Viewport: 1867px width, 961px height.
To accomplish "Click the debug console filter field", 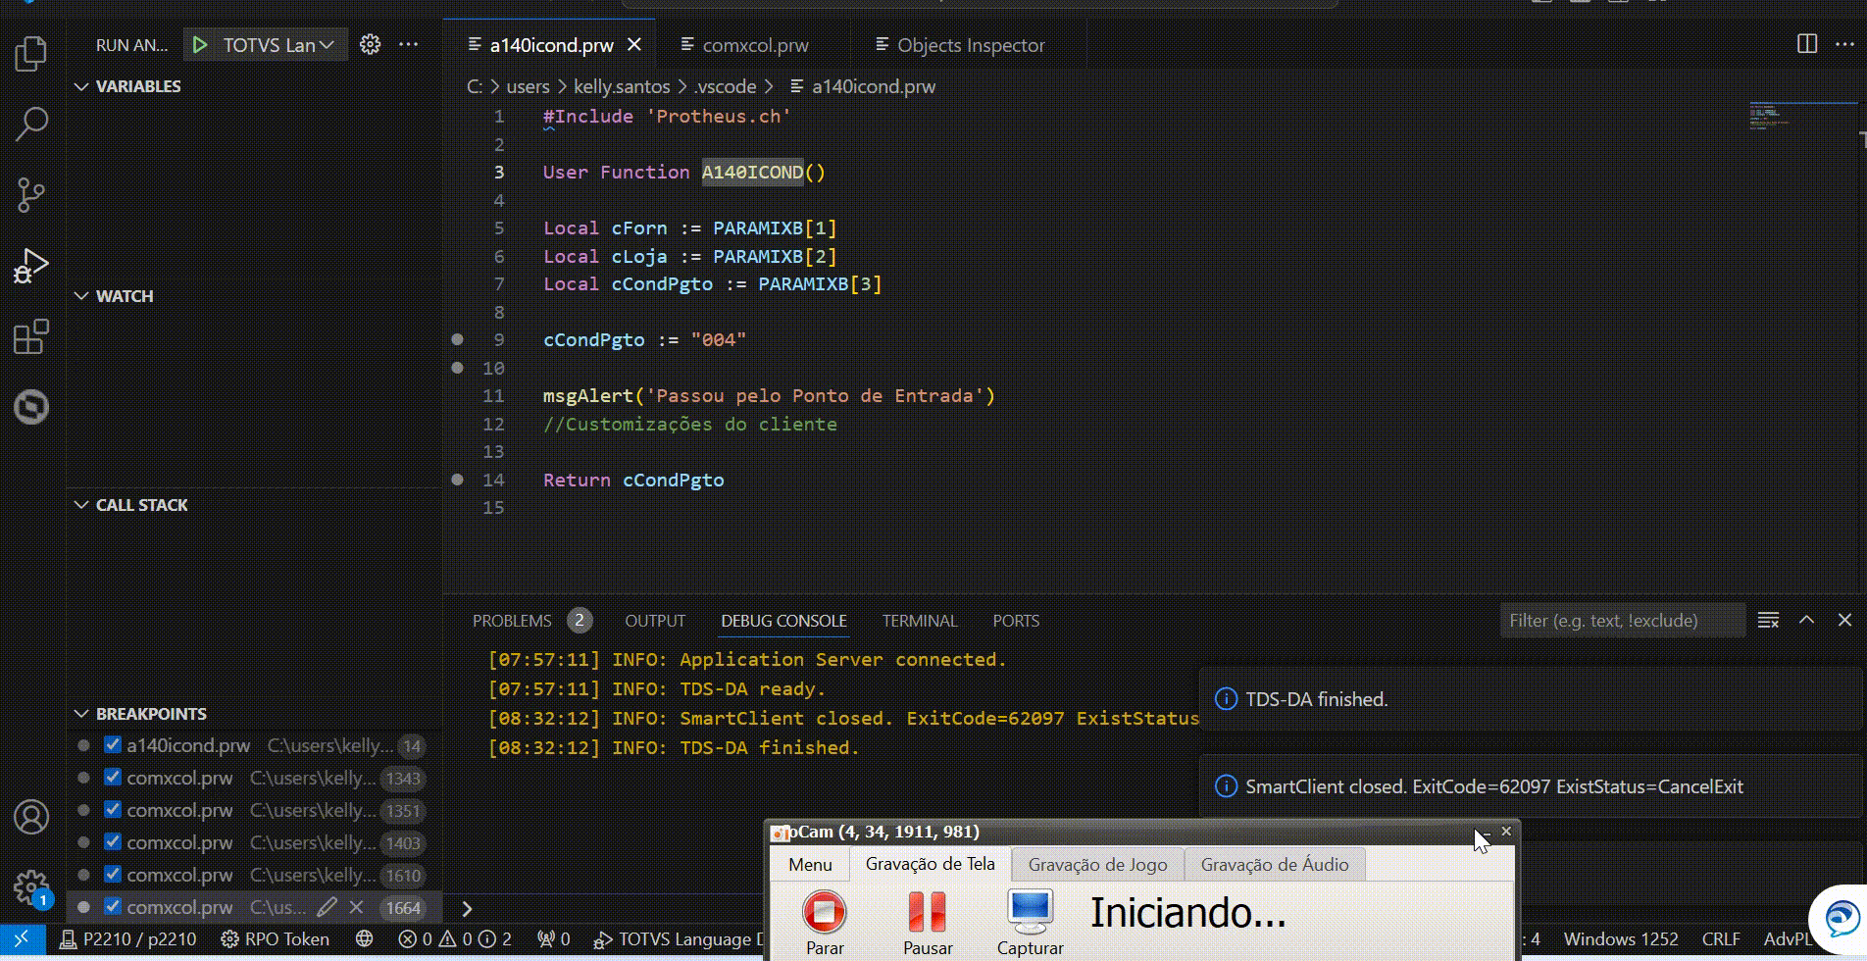I will point(1622,620).
